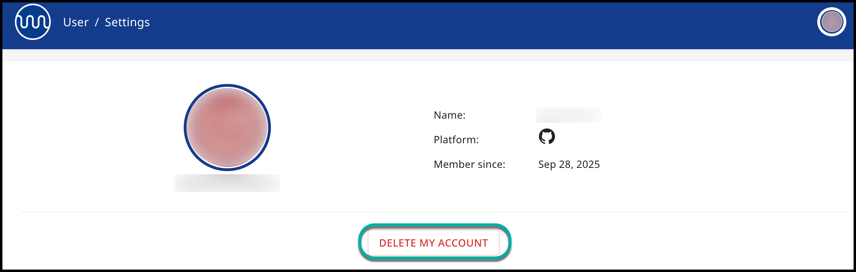
Task: Click the breadcrumb slash separator
Action: [97, 23]
